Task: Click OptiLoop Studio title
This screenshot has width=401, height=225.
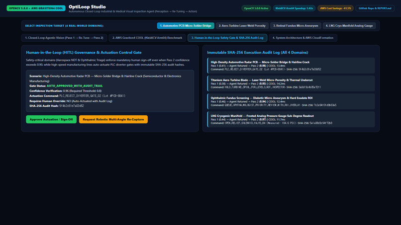Action: (87, 7)
